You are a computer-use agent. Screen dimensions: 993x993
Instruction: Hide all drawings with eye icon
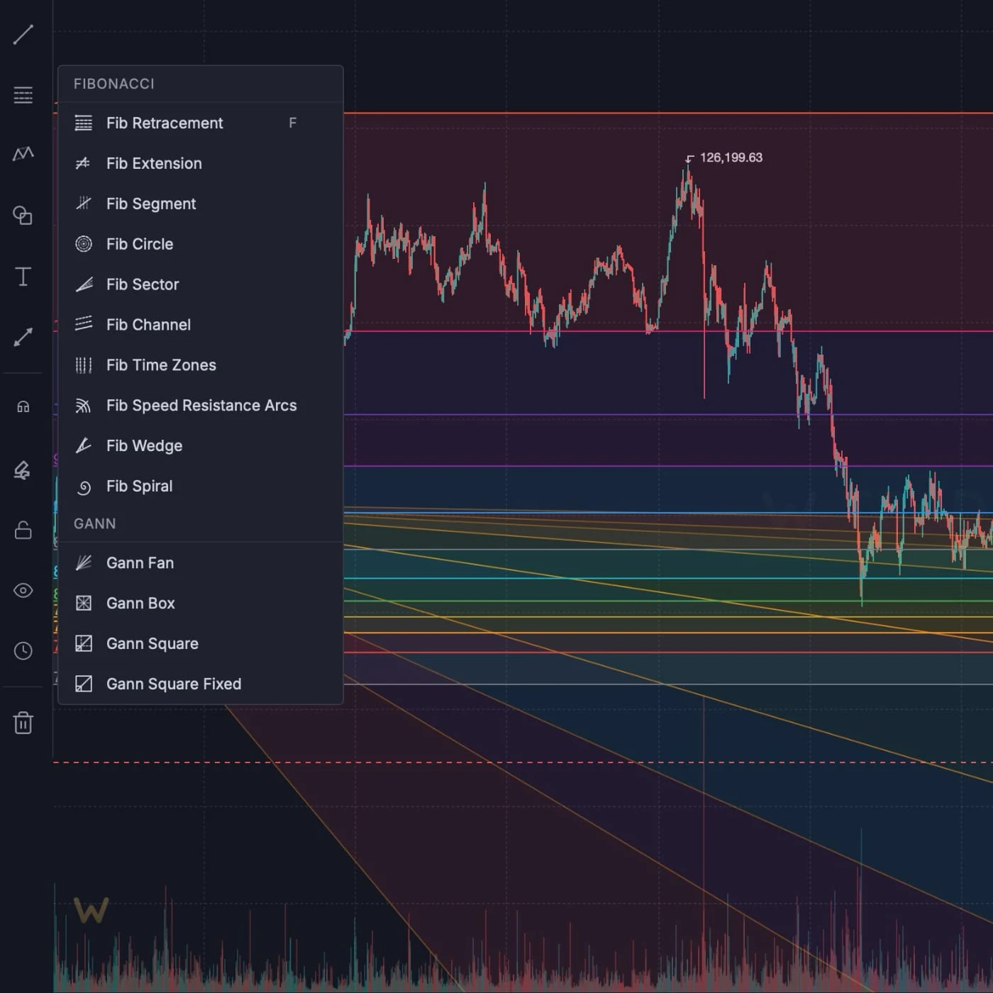23,590
